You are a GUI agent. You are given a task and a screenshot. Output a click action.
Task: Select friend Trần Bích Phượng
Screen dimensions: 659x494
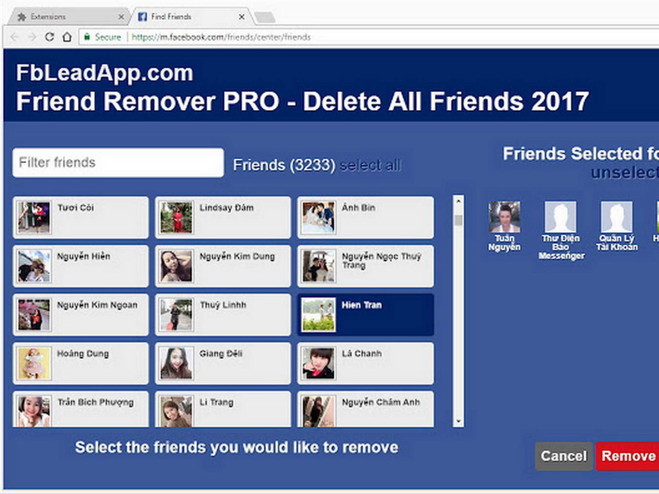point(80,409)
